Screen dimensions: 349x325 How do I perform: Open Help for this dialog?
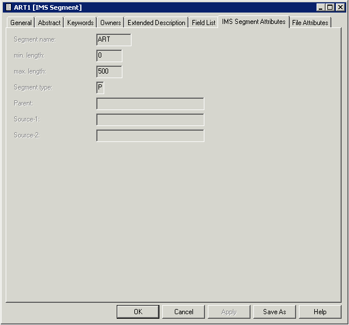(320, 312)
